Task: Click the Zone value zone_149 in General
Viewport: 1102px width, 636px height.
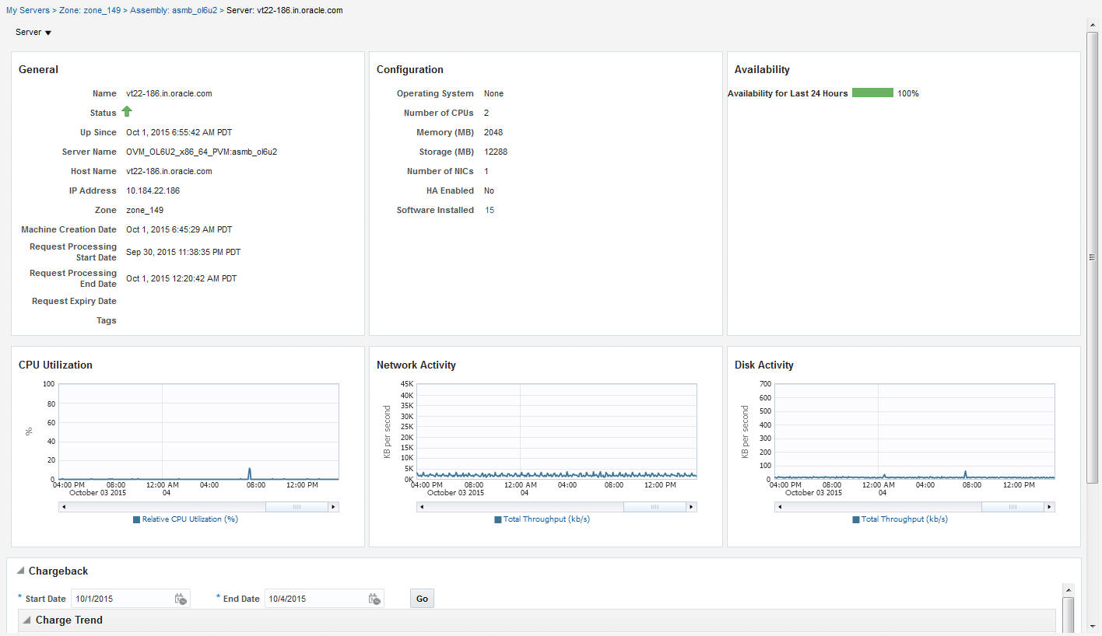Action: (x=145, y=210)
